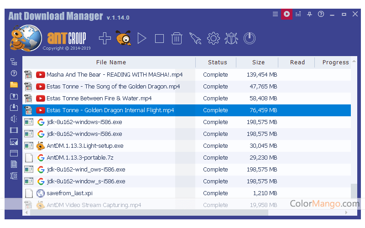
Task: Select the yellow folder icon in sidebar
Action: [x=14, y=85]
